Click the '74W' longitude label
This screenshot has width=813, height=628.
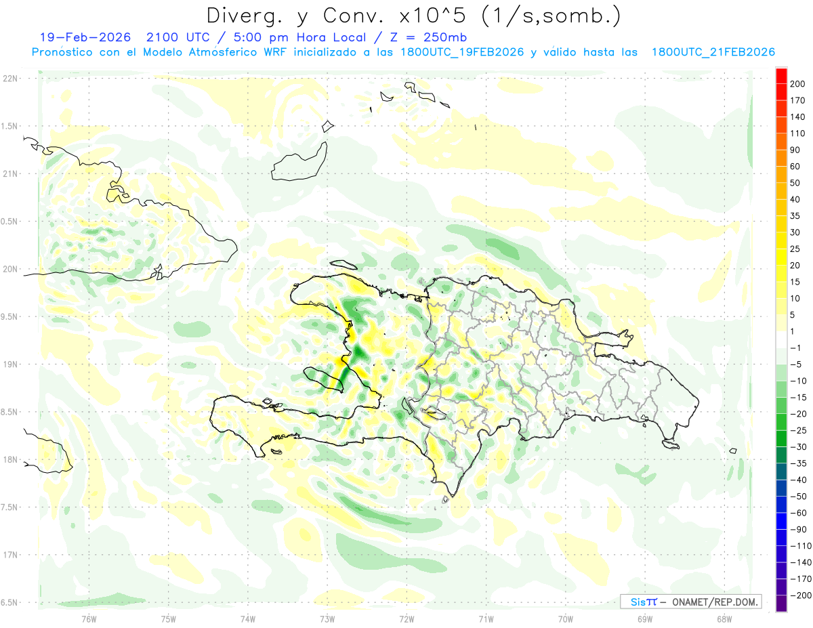tap(247, 619)
